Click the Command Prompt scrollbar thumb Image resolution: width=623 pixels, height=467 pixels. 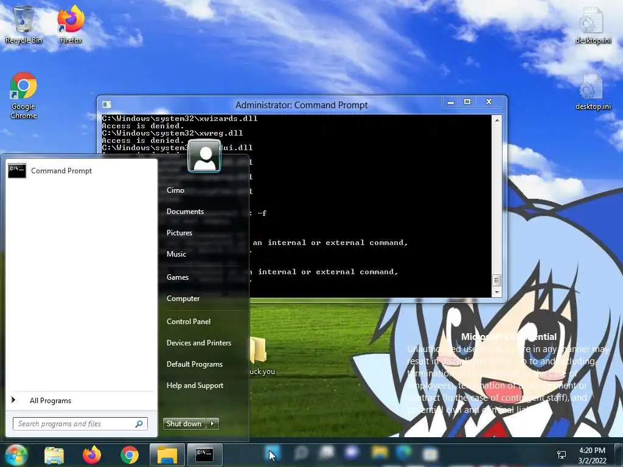point(496,280)
